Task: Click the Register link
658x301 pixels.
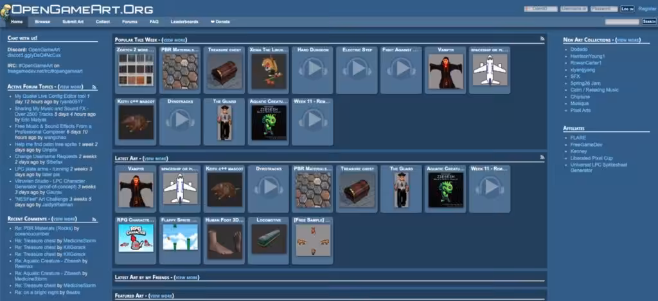Action: click(646, 9)
